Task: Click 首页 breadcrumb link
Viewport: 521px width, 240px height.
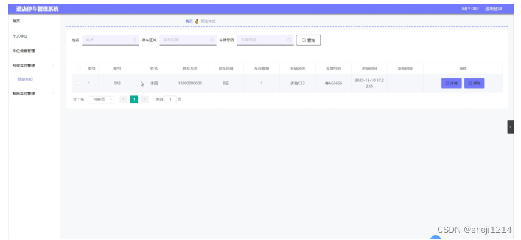Action: click(189, 21)
